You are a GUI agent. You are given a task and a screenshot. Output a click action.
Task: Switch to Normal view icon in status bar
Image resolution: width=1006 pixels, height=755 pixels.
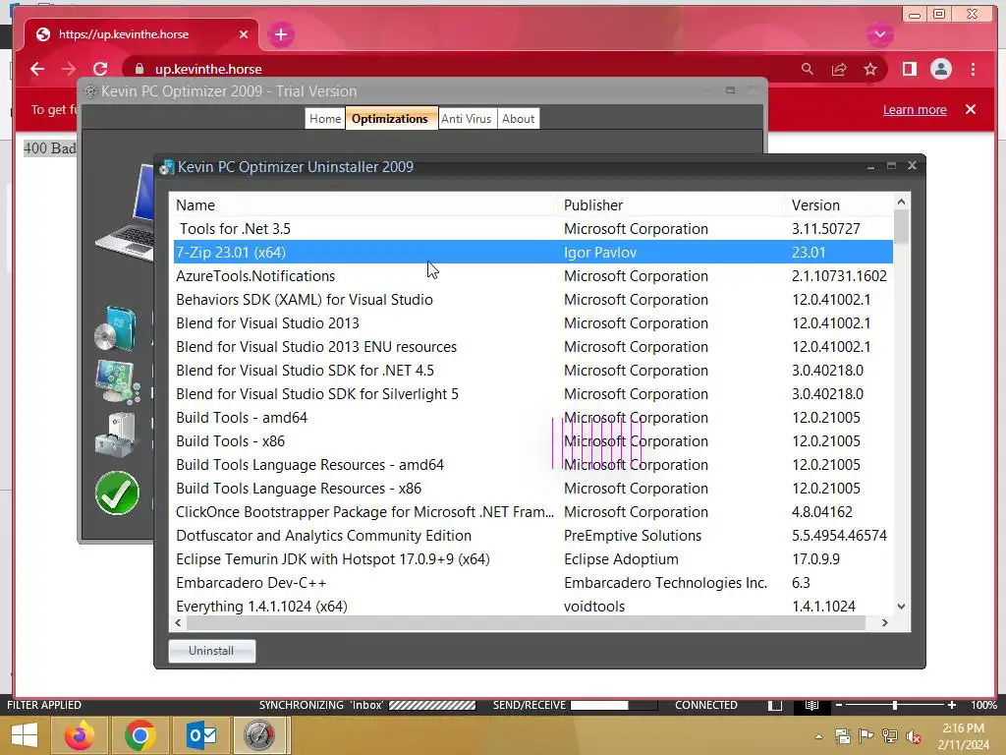(775, 705)
